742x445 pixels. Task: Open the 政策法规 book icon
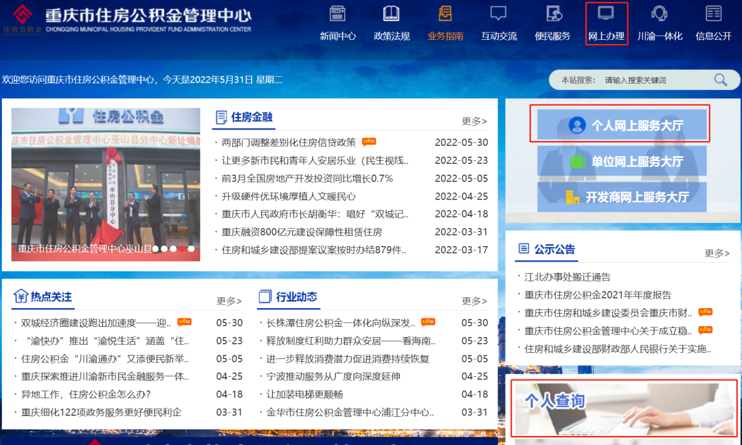tap(391, 13)
